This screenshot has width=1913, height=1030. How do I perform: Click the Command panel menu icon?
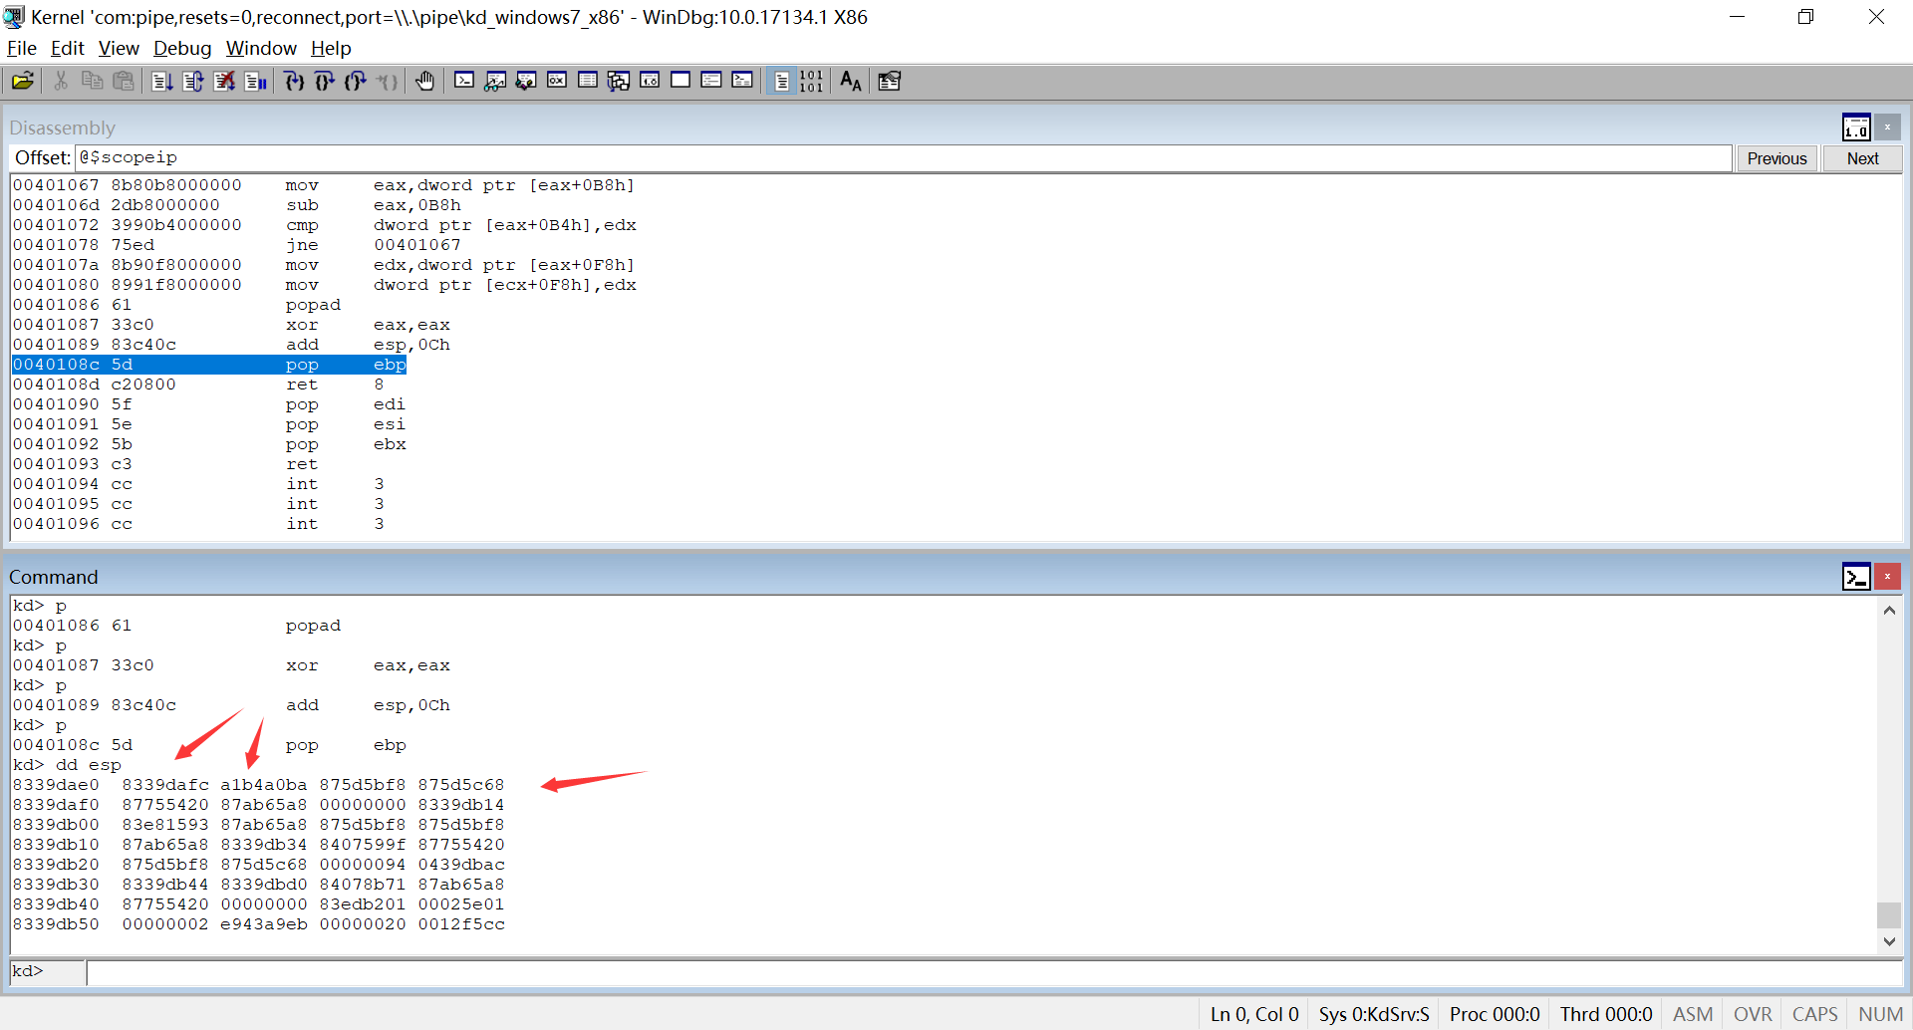[x=1856, y=577]
